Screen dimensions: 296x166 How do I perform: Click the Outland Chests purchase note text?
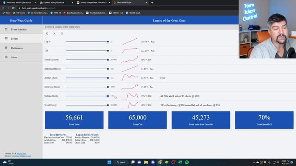click(x=180, y=96)
